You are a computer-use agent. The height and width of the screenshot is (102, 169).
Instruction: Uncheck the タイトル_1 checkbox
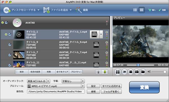click(x=10, y=34)
